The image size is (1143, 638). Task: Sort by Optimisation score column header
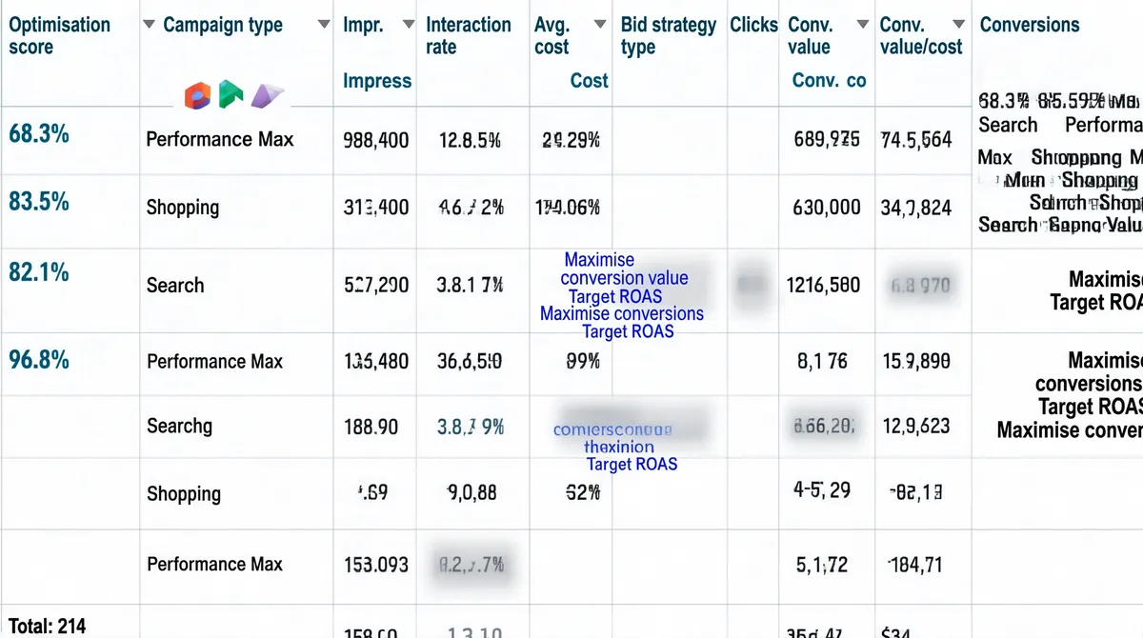[59, 35]
